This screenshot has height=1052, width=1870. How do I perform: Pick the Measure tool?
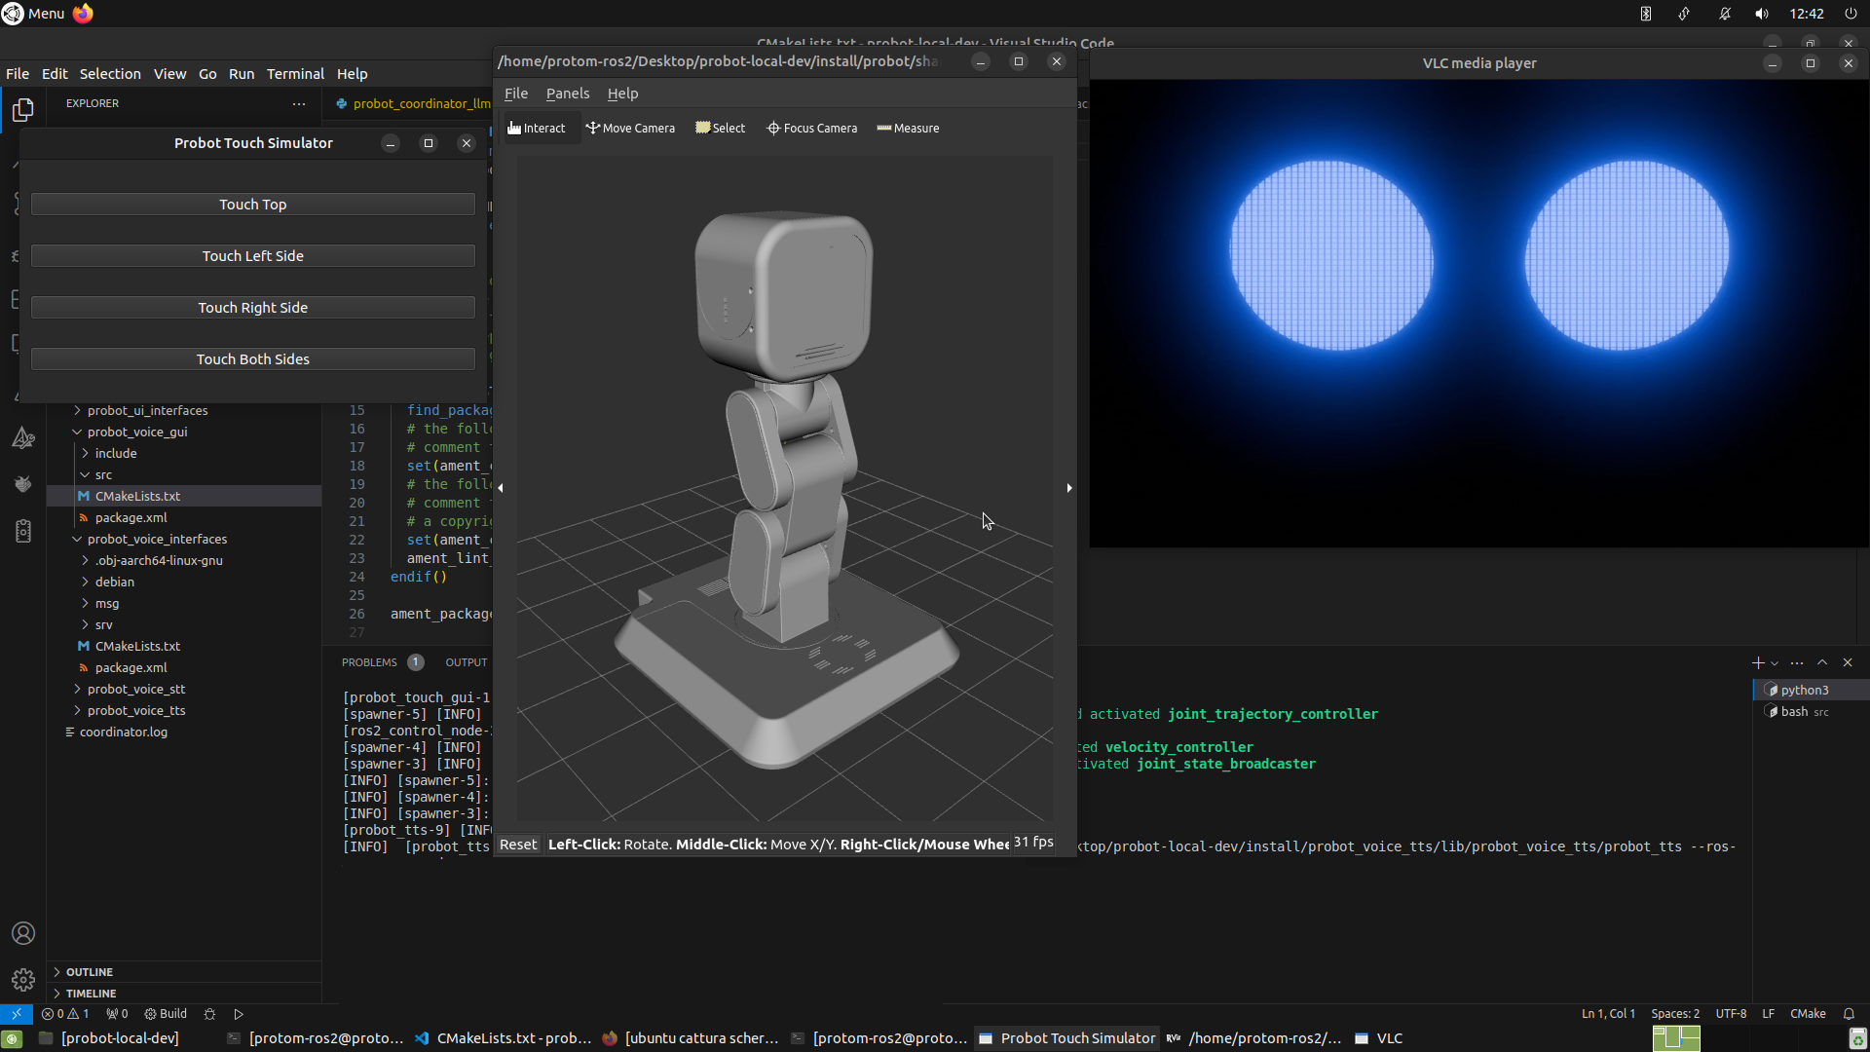(x=908, y=128)
